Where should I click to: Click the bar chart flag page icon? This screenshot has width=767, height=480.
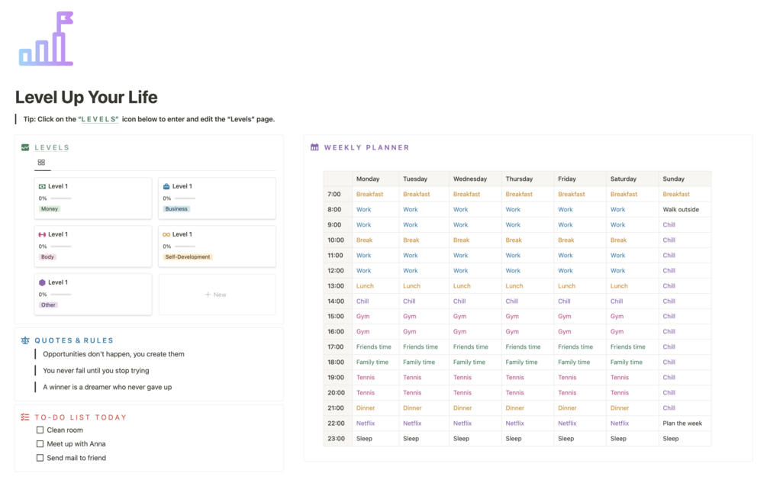(47, 39)
